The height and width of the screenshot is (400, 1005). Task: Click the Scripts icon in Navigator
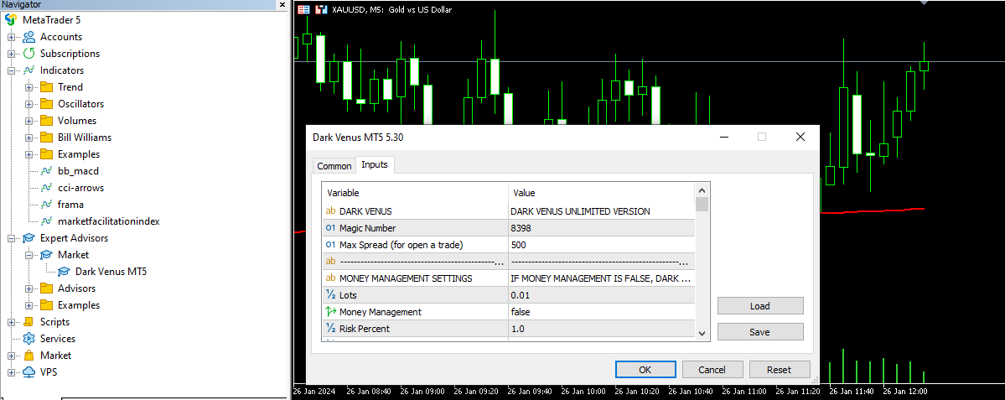[28, 322]
